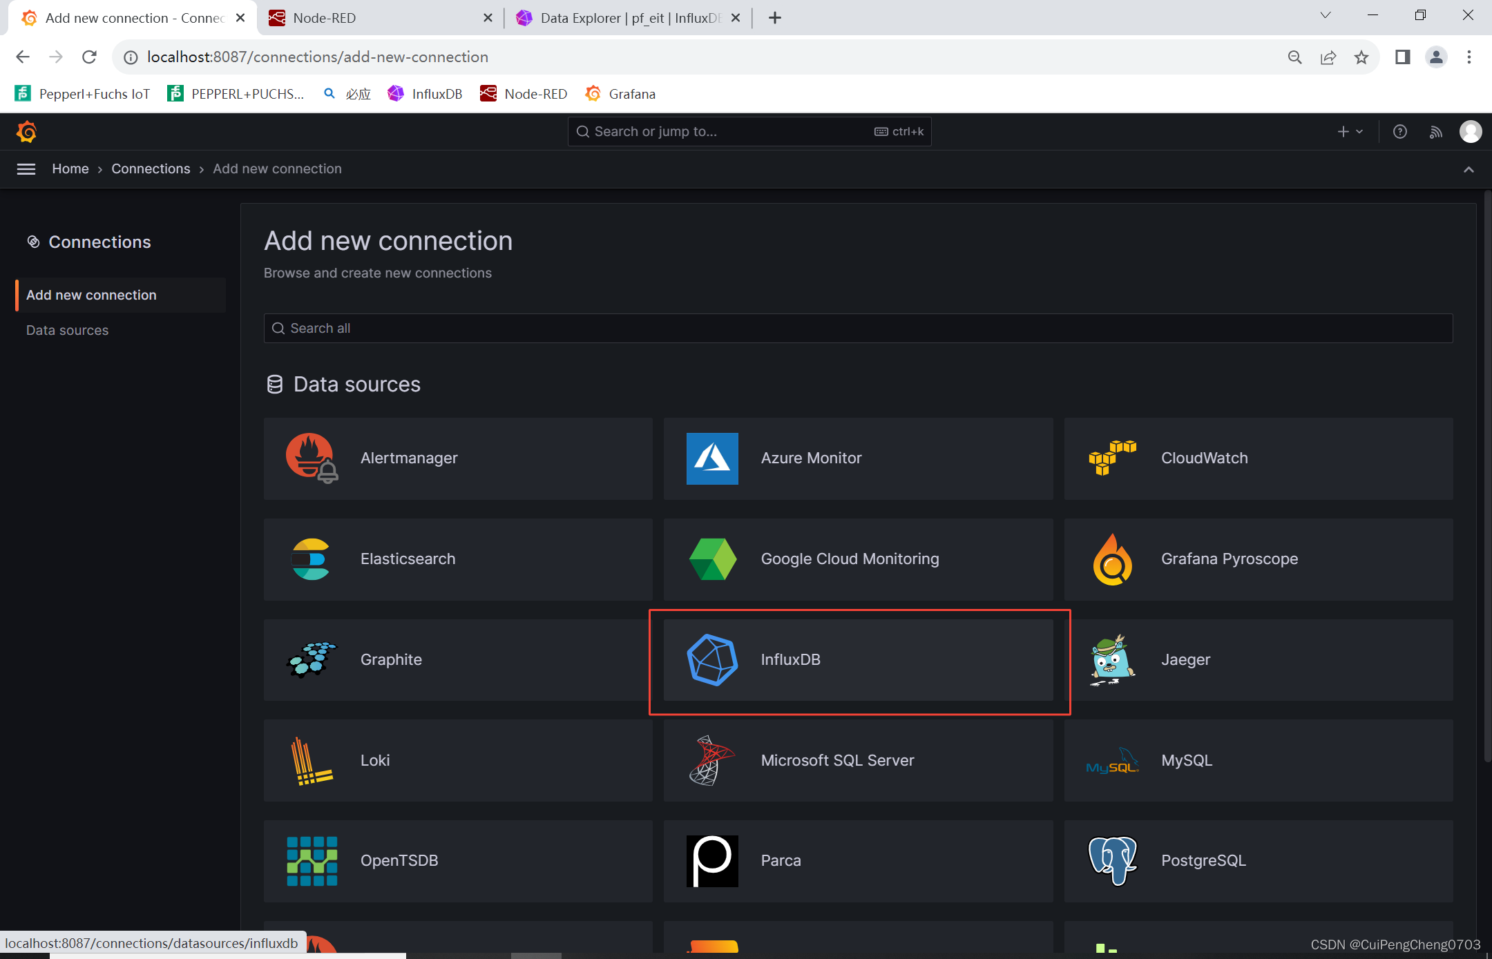Viewport: 1492px width, 959px height.
Task: Select the Add new connection browser tab
Action: pos(133,18)
